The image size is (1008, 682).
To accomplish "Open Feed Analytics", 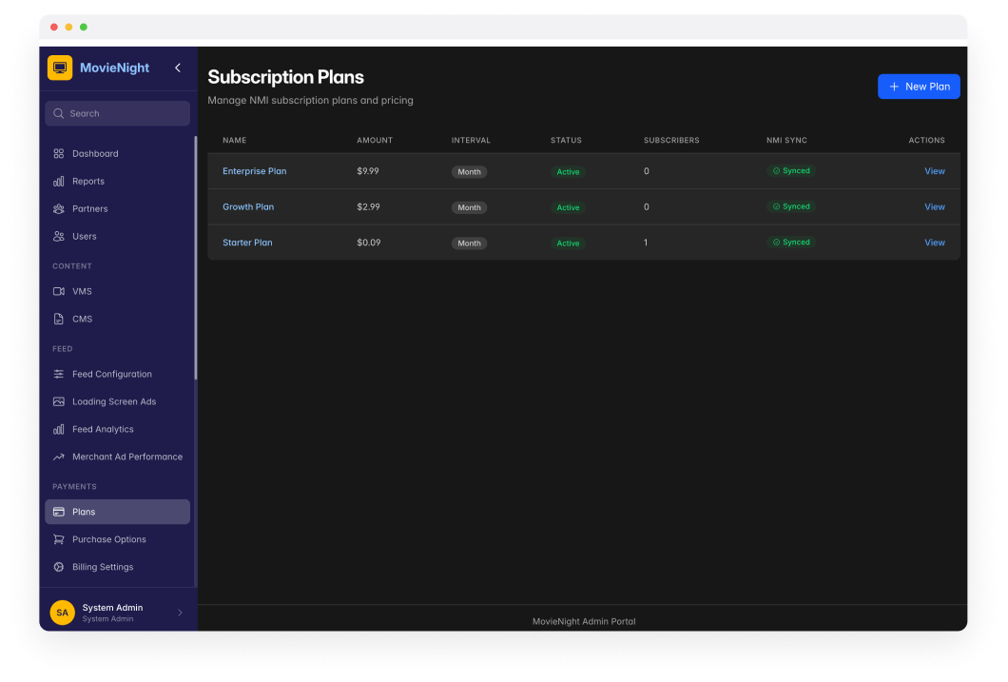I will (x=118, y=429).
